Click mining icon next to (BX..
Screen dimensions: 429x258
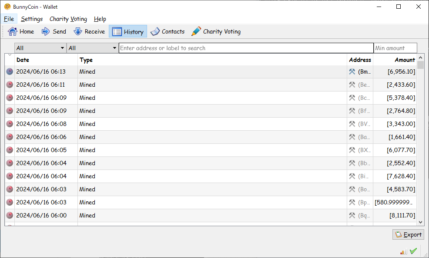click(x=352, y=150)
